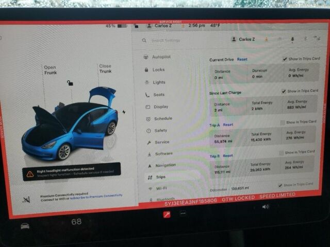Click the Navigation arrow icon in sidebar
The image size is (330, 247).
click(150, 166)
